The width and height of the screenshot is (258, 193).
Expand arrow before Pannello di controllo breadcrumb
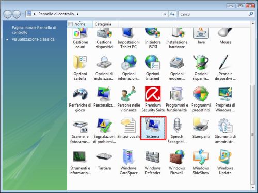tap(35, 14)
